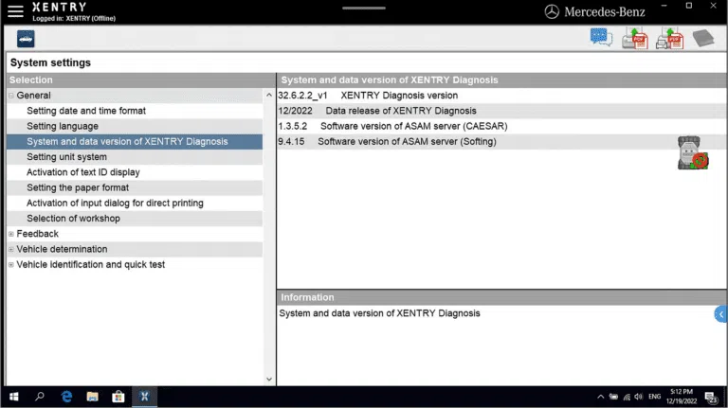728x408 pixels.
Task: Click the System settings heading
Action: 50,62
